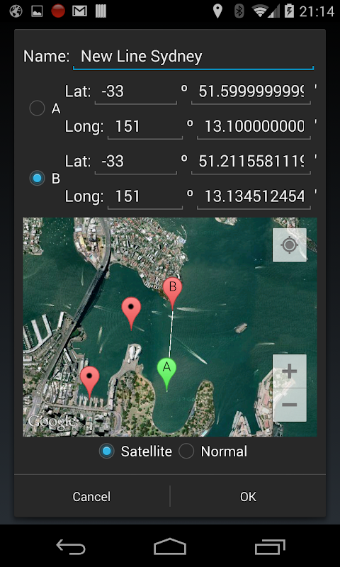The height and width of the screenshot is (567, 340).
Task: Tap the Android home navigation icon
Action: click(170, 546)
